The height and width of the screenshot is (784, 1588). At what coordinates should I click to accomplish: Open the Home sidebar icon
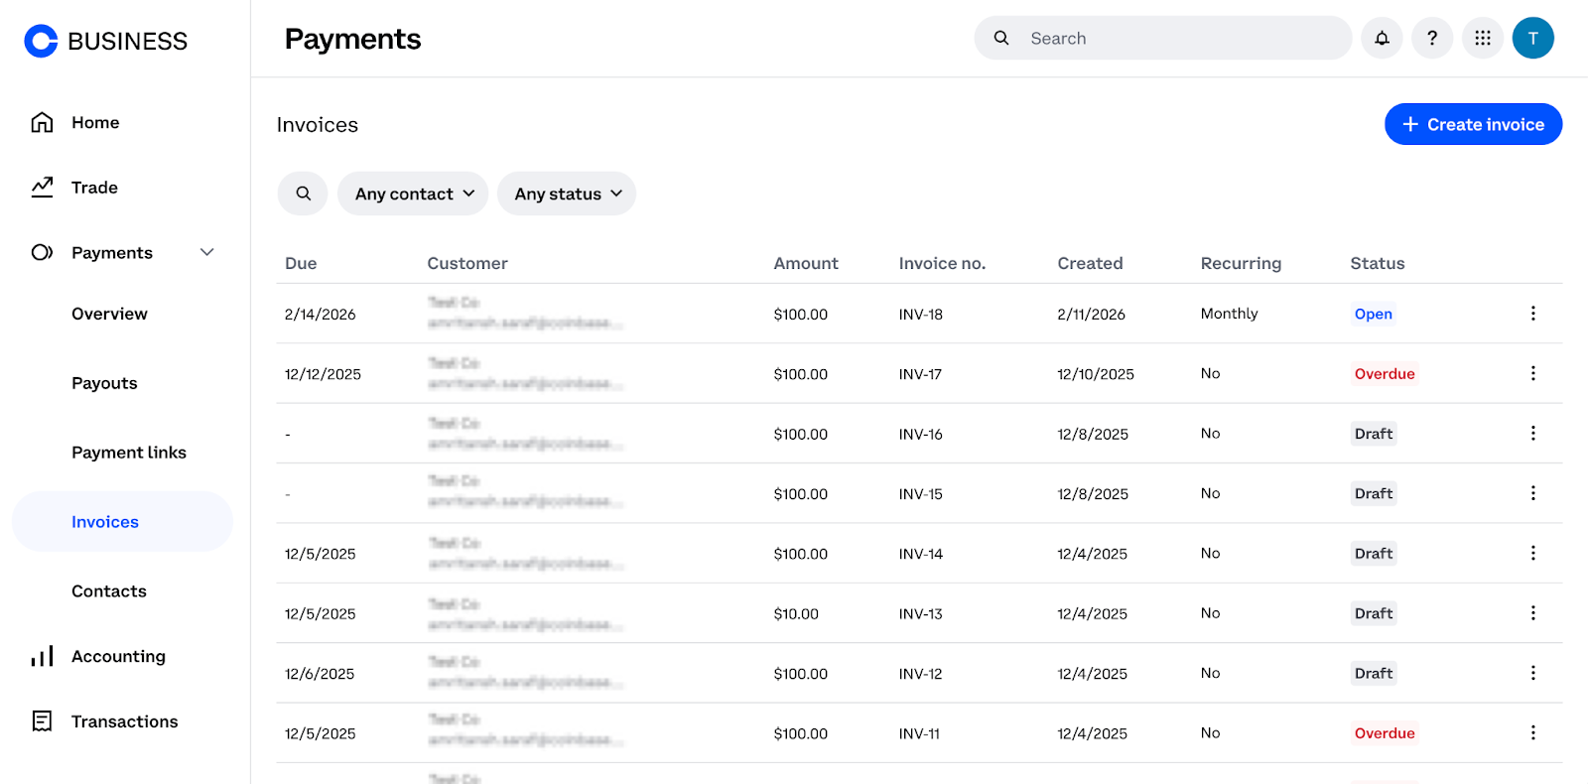(42, 122)
